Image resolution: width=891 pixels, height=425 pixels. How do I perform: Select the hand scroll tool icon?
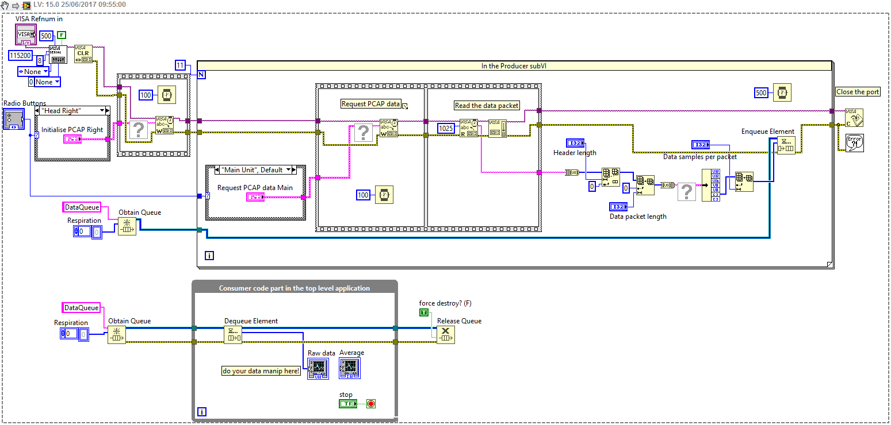point(6,5)
